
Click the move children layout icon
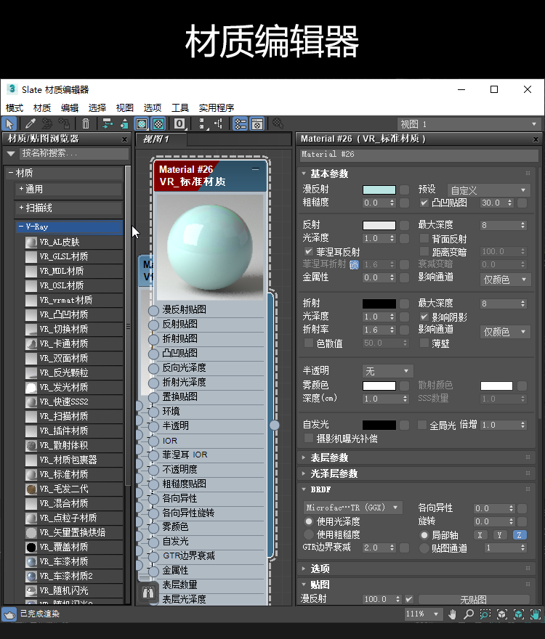click(x=108, y=123)
